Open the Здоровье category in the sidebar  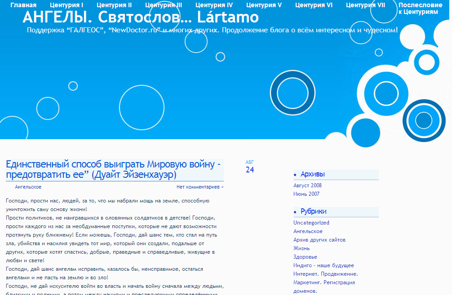pos(305,257)
